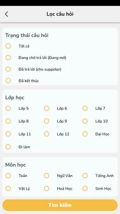
Task: Choose 'Đang chờ trả lời (Đang mở)' status
Action: click(x=8, y=57)
